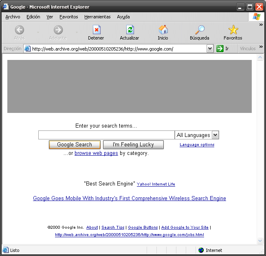Open Add Google to Your Site link
The width and height of the screenshot is (266, 256).
pos(185,227)
